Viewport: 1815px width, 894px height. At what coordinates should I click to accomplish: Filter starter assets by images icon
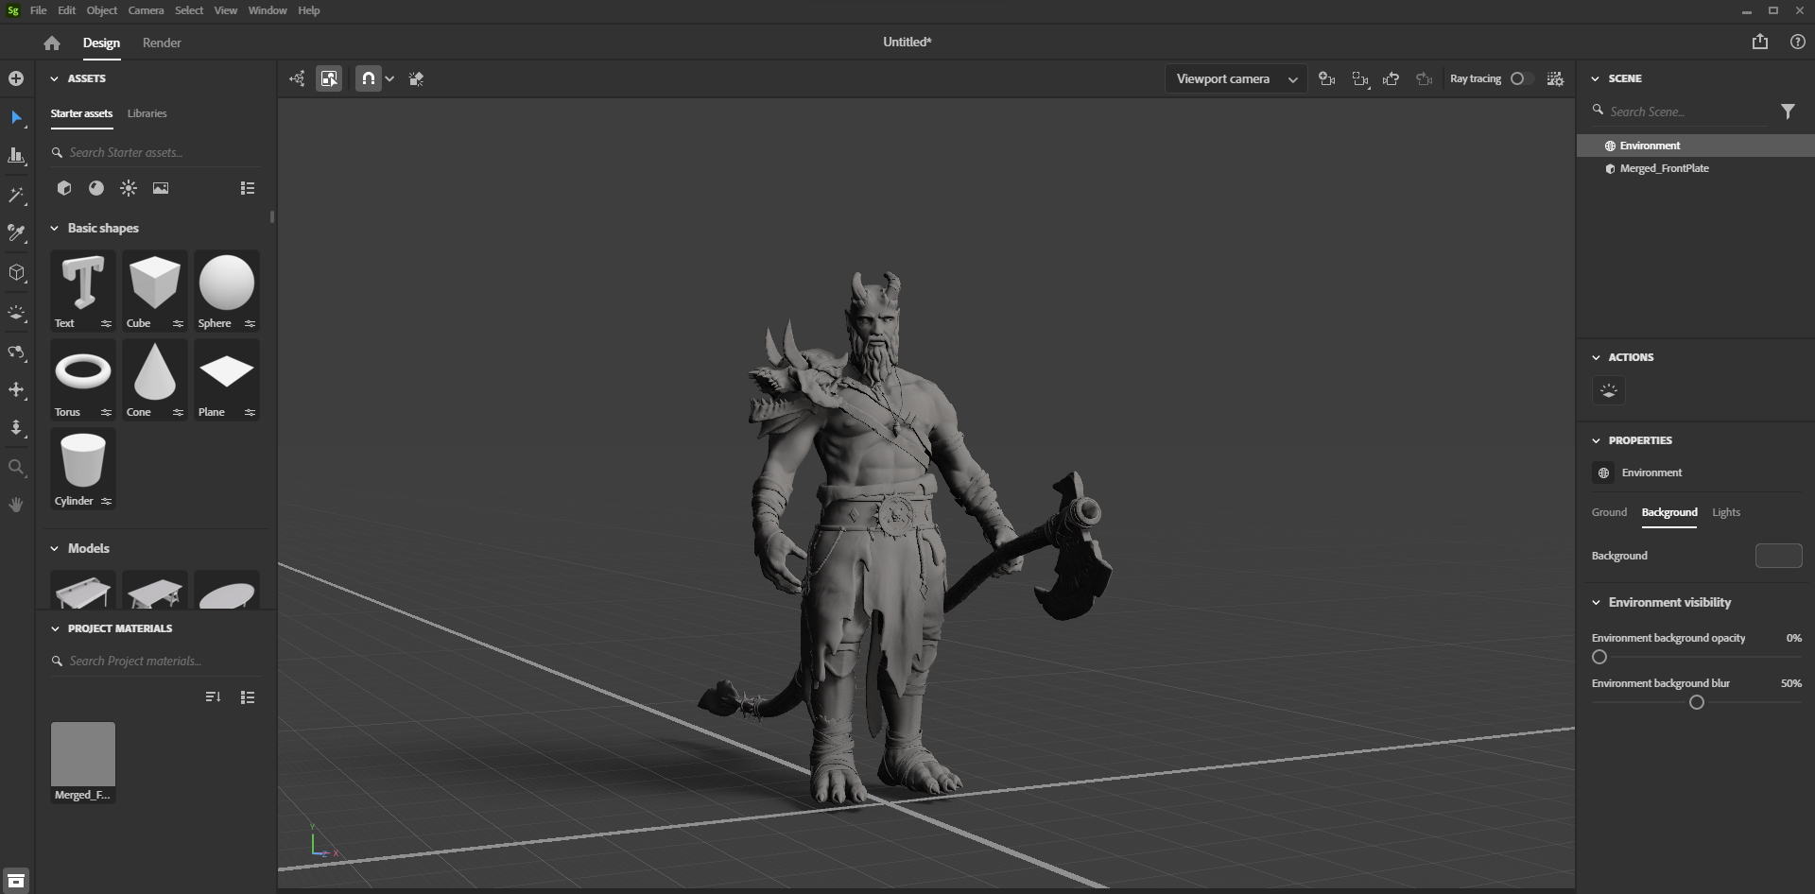tap(161, 188)
